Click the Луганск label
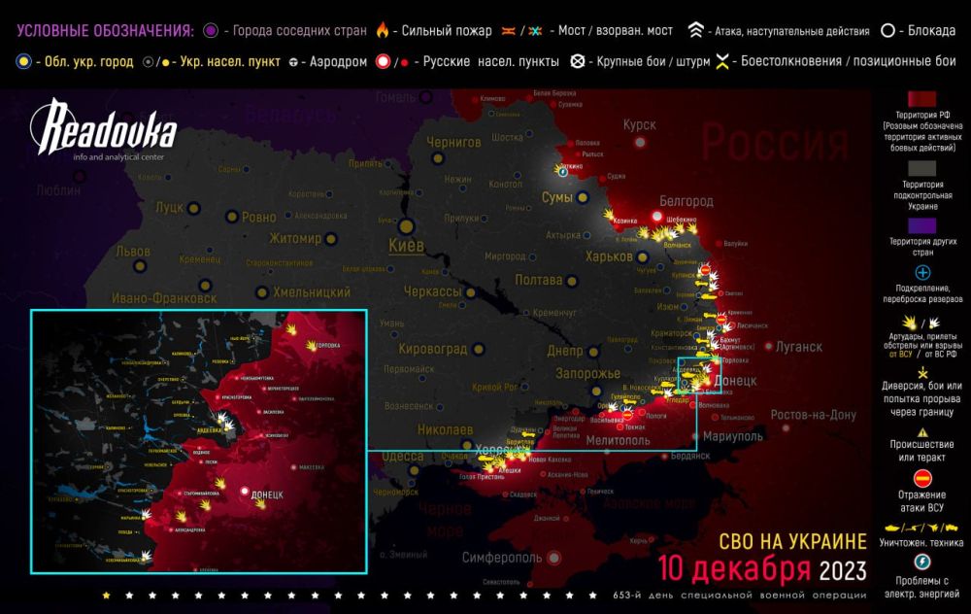 click(799, 347)
